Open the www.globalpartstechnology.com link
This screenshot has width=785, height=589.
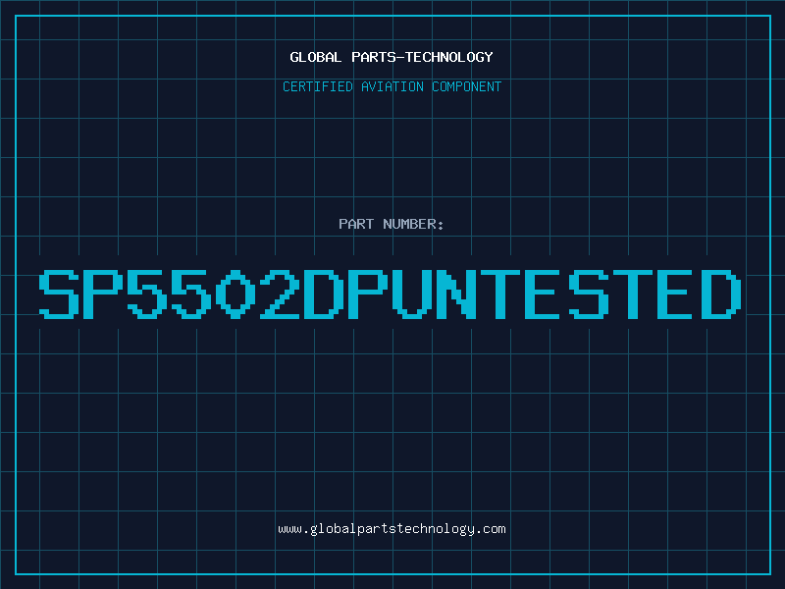(x=392, y=529)
